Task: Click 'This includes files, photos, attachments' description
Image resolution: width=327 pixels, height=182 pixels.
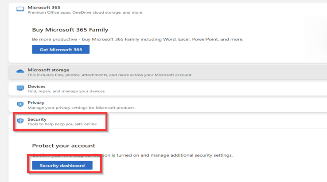Action: click(x=109, y=75)
